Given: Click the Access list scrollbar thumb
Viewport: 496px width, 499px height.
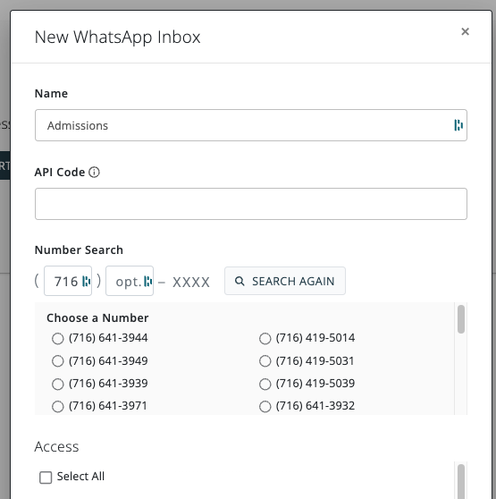Looking at the screenshot, I should pyautogui.click(x=461, y=481).
